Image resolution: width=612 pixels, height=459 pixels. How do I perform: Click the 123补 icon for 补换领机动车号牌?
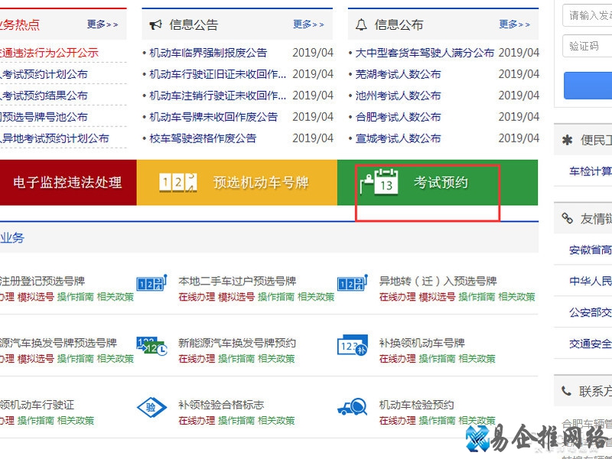point(353,346)
